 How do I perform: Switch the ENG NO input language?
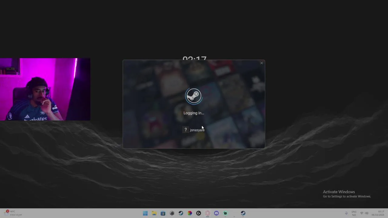coord(354,213)
